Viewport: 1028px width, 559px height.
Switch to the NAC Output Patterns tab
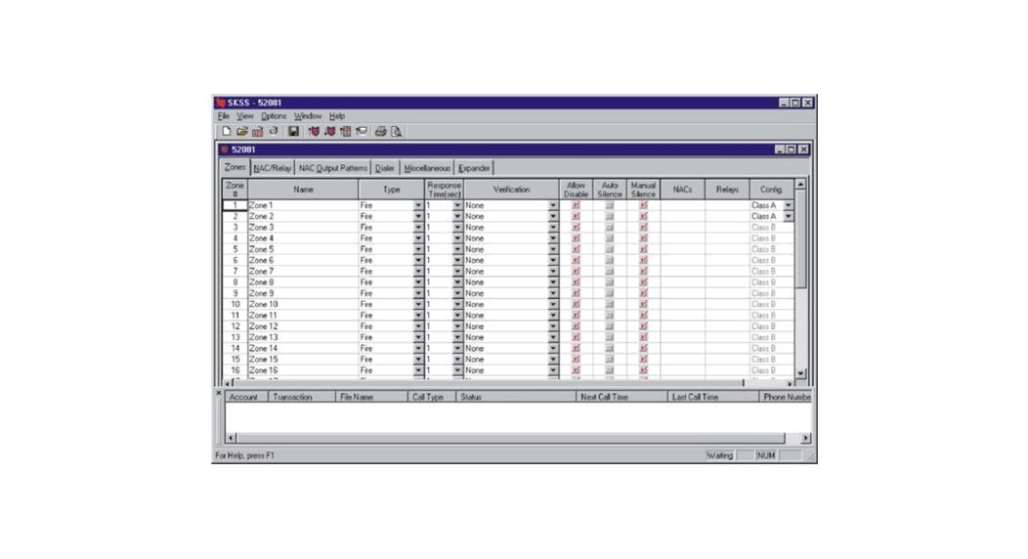[x=333, y=168]
